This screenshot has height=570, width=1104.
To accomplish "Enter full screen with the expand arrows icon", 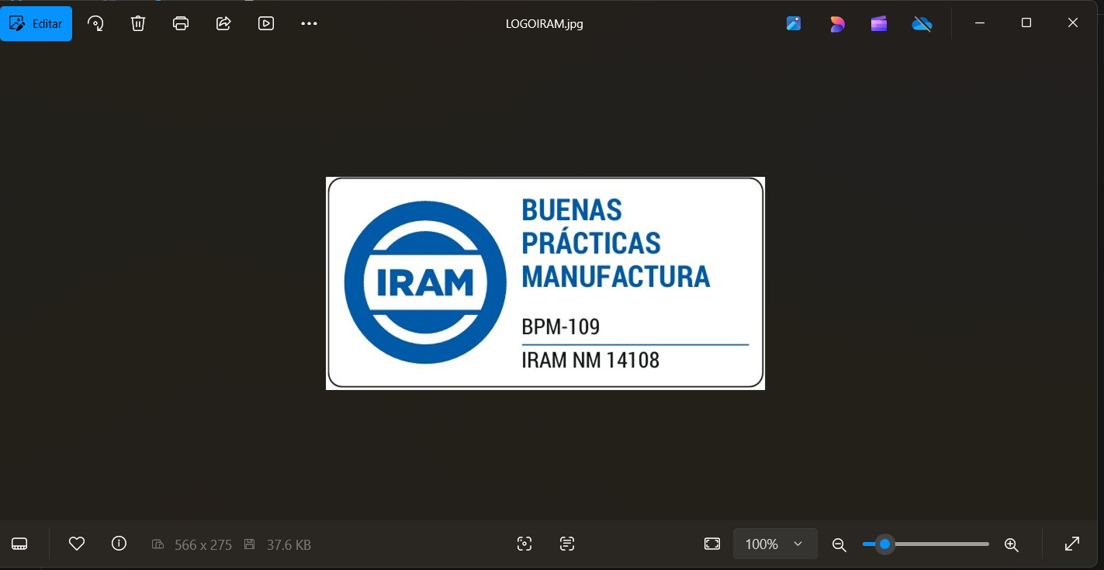I will tap(1072, 544).
